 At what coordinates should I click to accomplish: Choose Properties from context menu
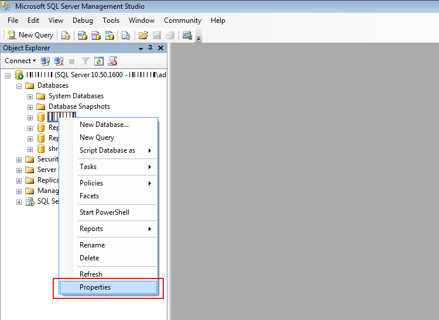(x=108, y=287)
